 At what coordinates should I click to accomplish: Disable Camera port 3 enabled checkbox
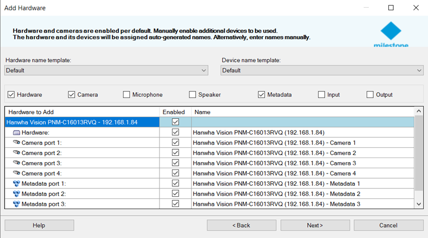[x=176, y=163]
